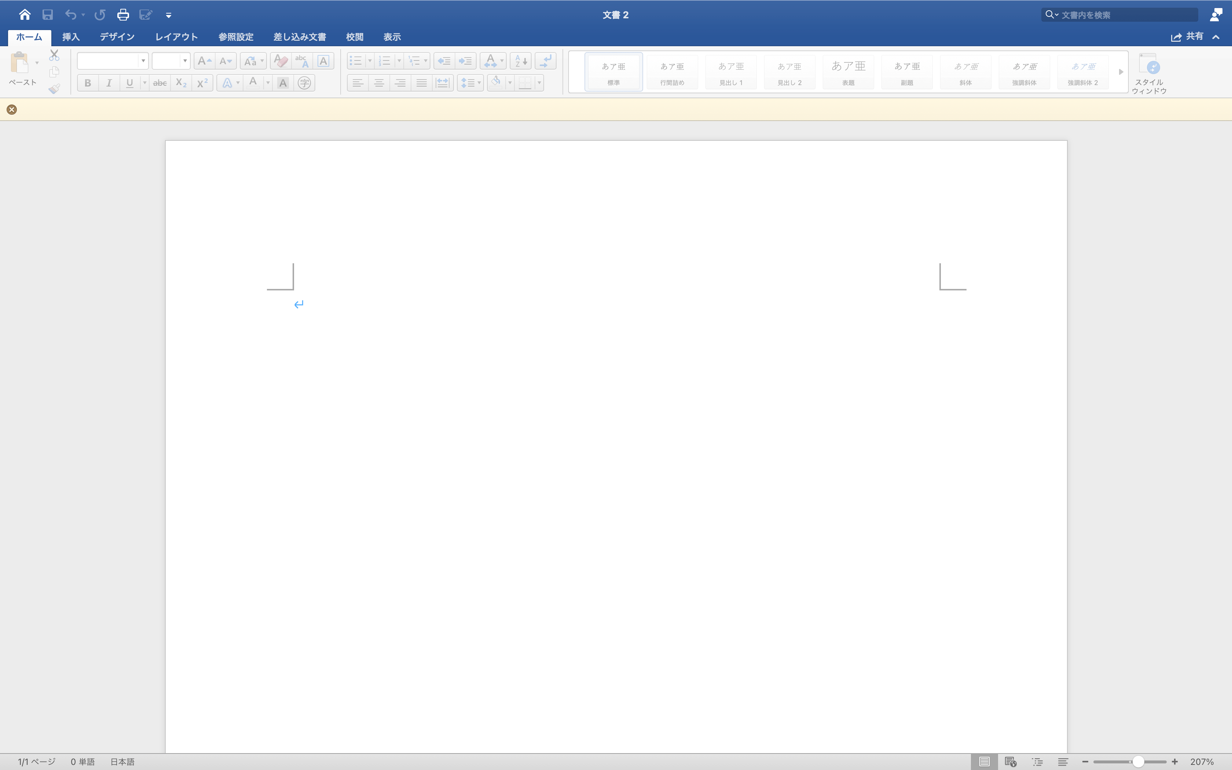Open the Styles Window pane

(x=1149, y=73)
